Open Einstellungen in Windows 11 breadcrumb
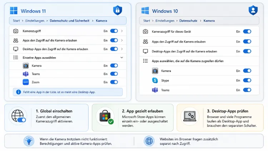 [35, 21]
